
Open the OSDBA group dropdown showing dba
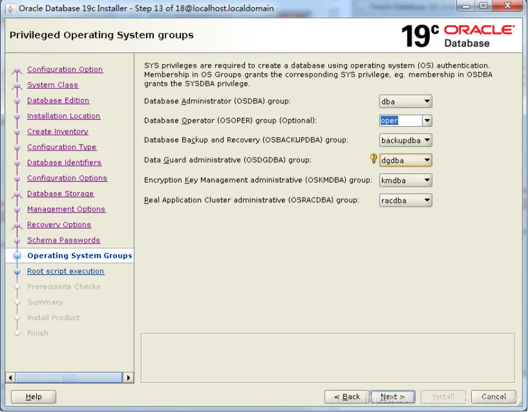pos(406,101)
